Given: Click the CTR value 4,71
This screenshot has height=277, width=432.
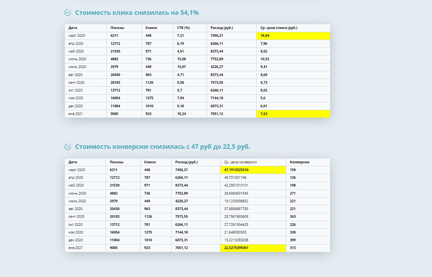Looking at the screenshot, I should (x=181, y=75).
